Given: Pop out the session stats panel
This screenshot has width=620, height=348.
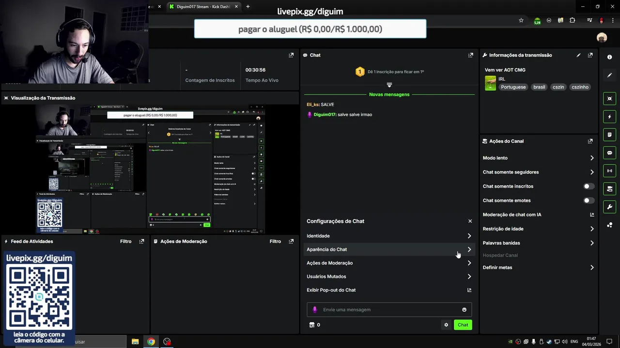Looking at the screenshot, I should pyautogui.click(x=291, y=55).
